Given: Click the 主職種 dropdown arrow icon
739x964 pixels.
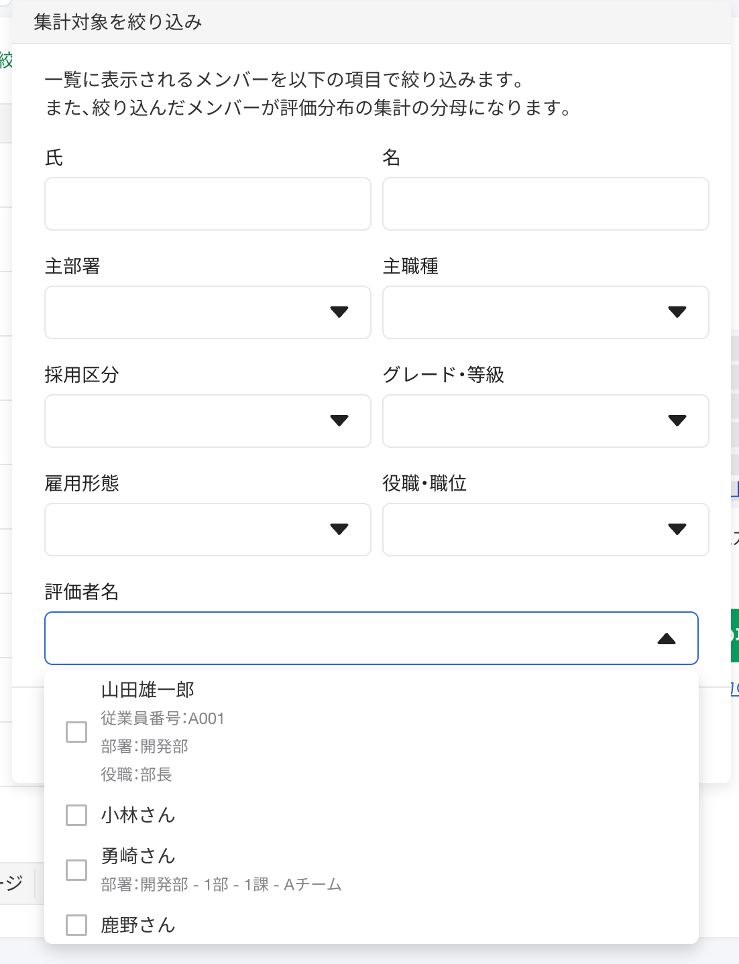Looking at the screenshot, I should click(677, 312).
